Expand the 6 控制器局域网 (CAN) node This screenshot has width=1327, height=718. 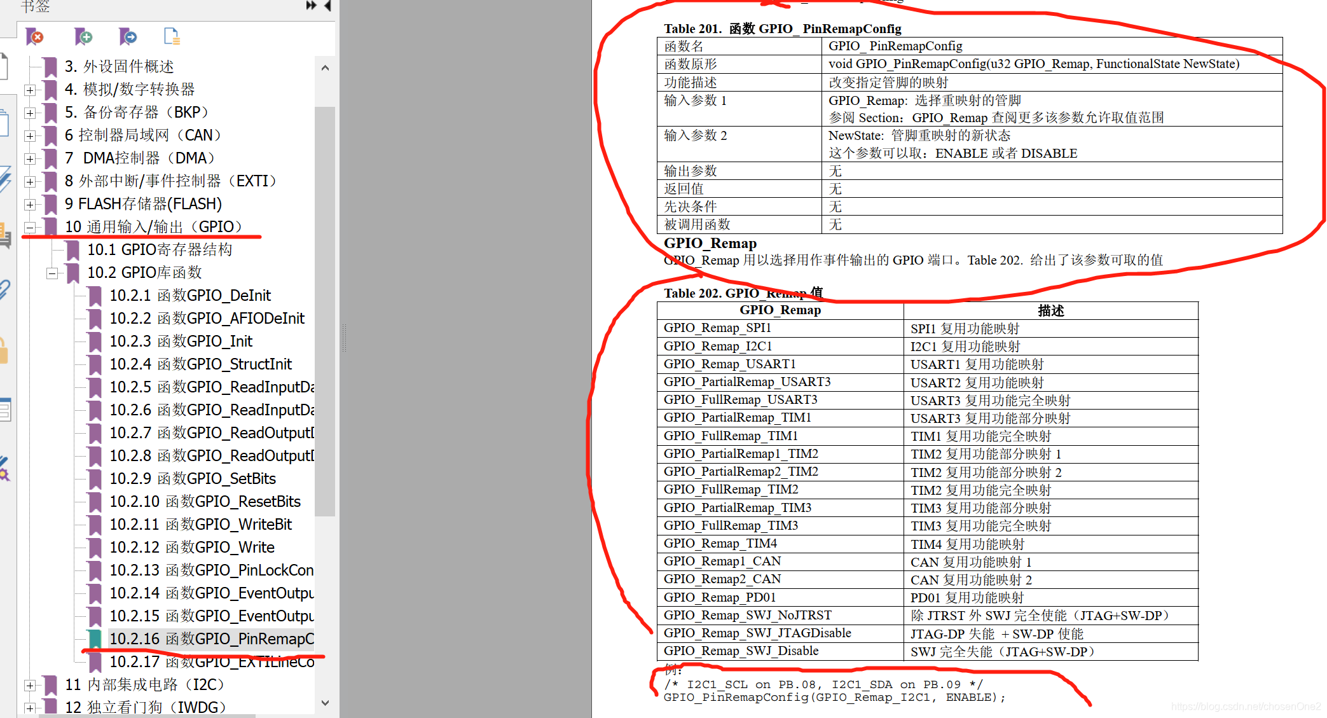(x=30, y=135)
